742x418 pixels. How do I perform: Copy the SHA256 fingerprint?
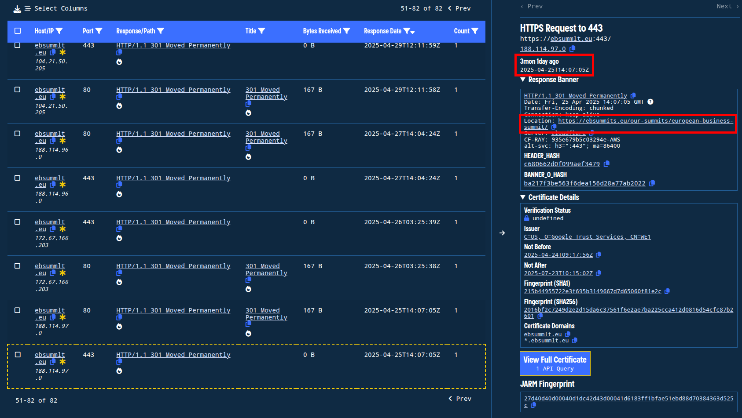(x=540, y=316)
